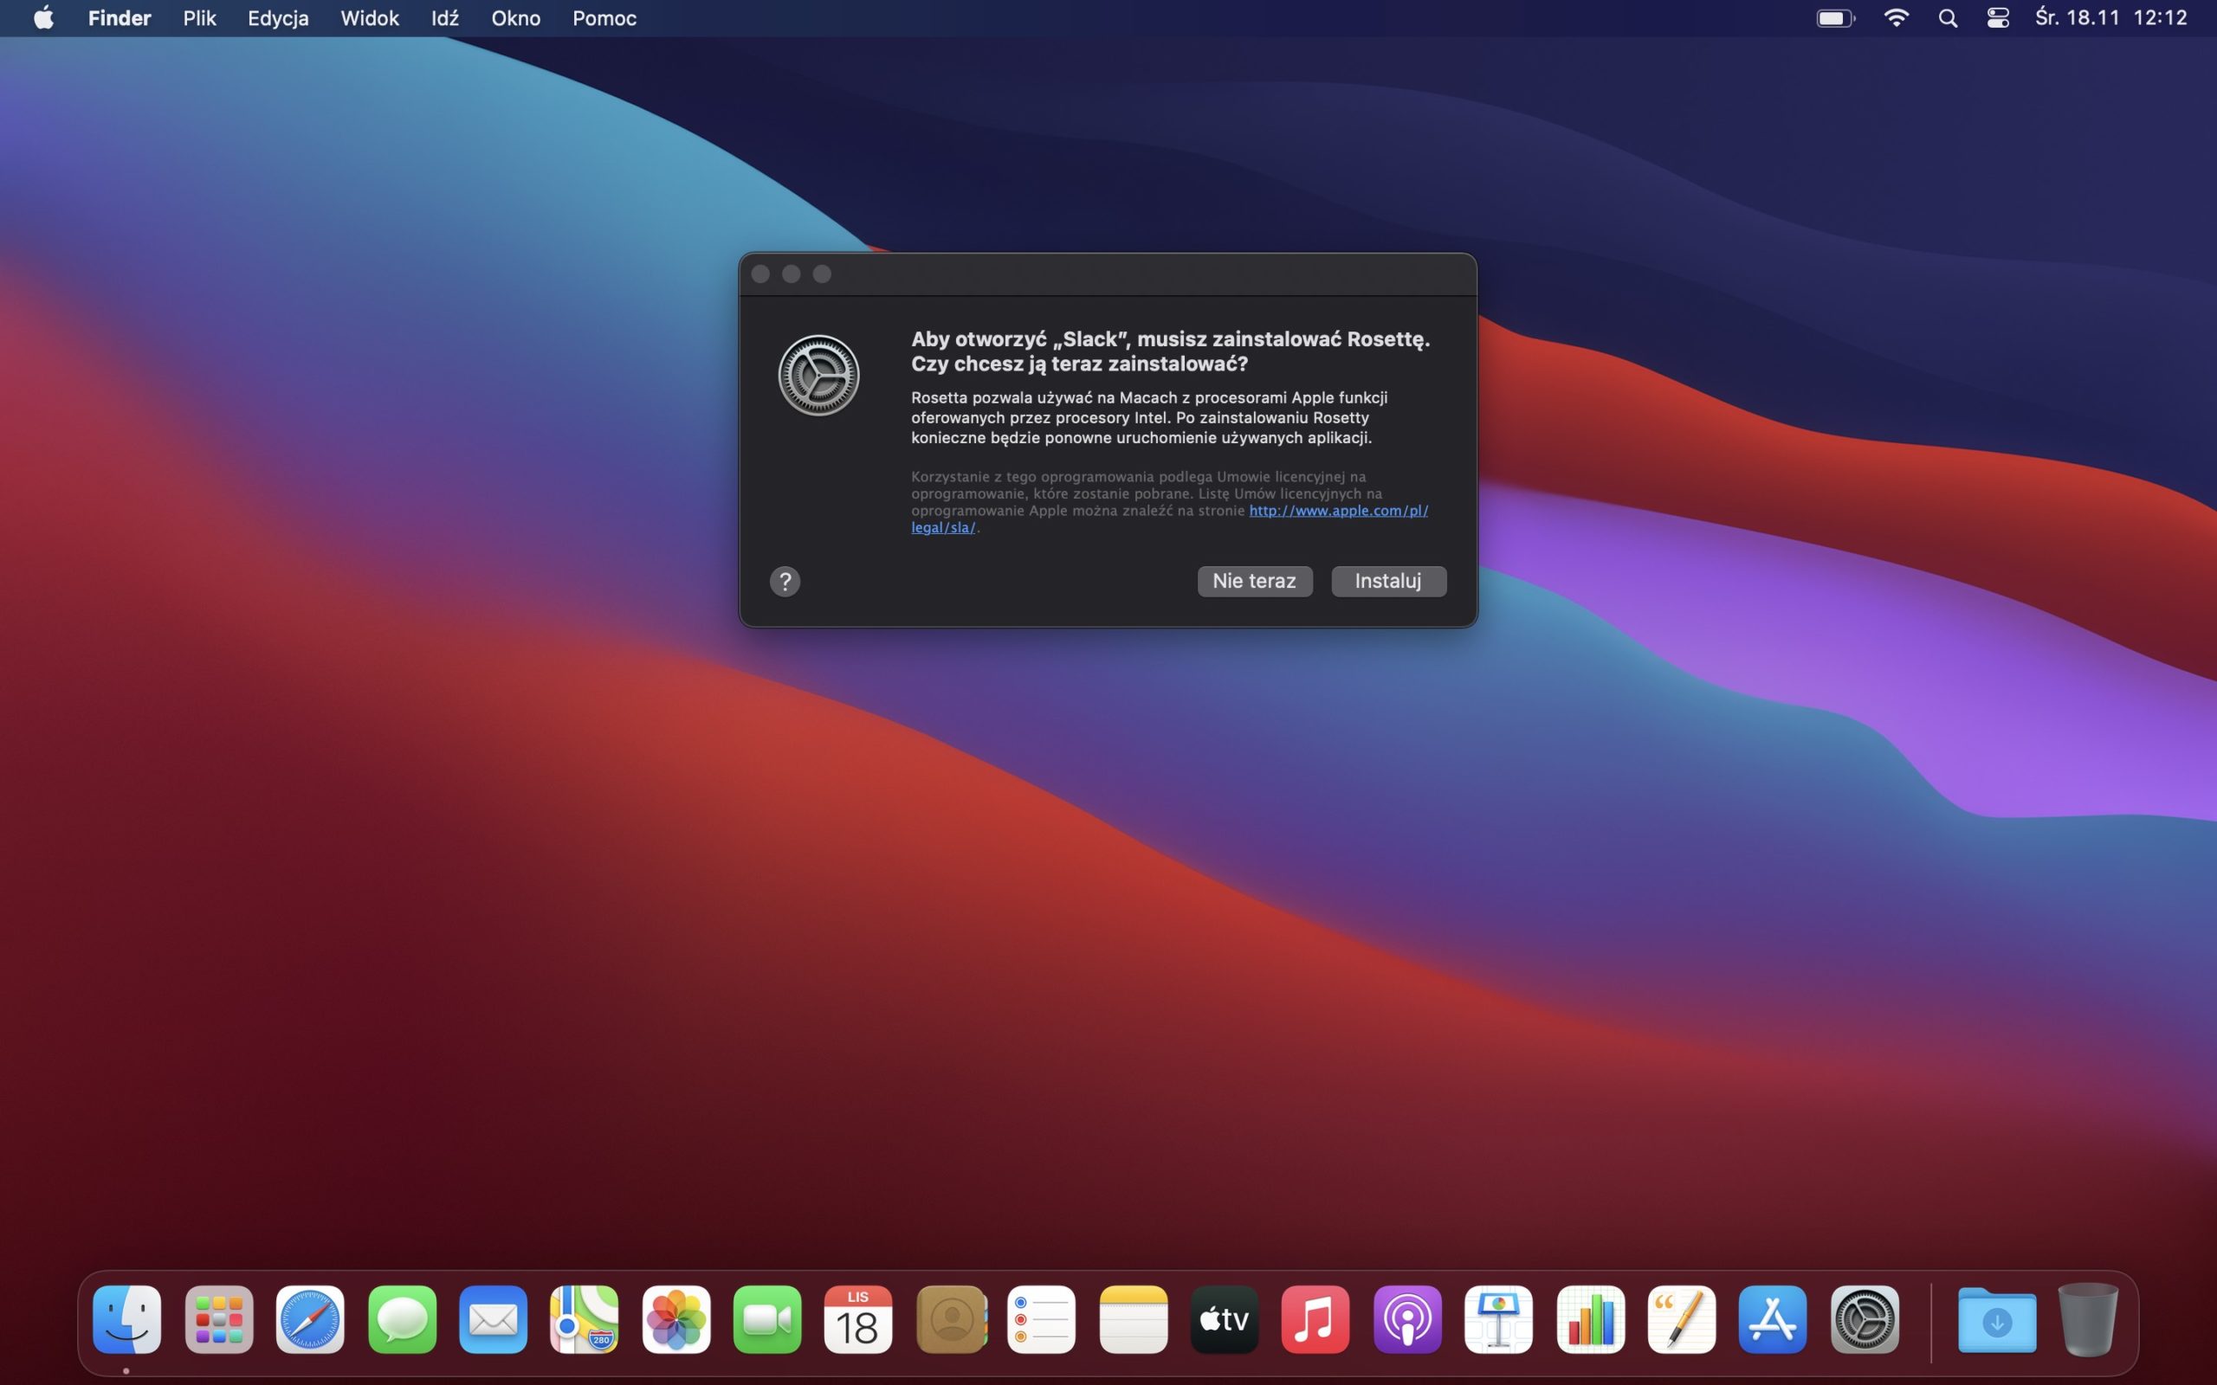The width and height of the screenshot is (2217, 1385).
Task: Open Pages app in the Dock
Action: (1682, 1319)
